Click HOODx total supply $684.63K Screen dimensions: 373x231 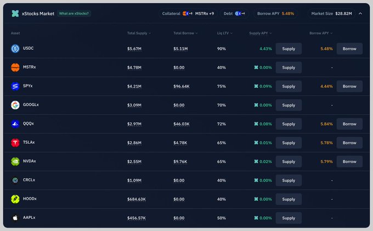[x=137, y=199]
